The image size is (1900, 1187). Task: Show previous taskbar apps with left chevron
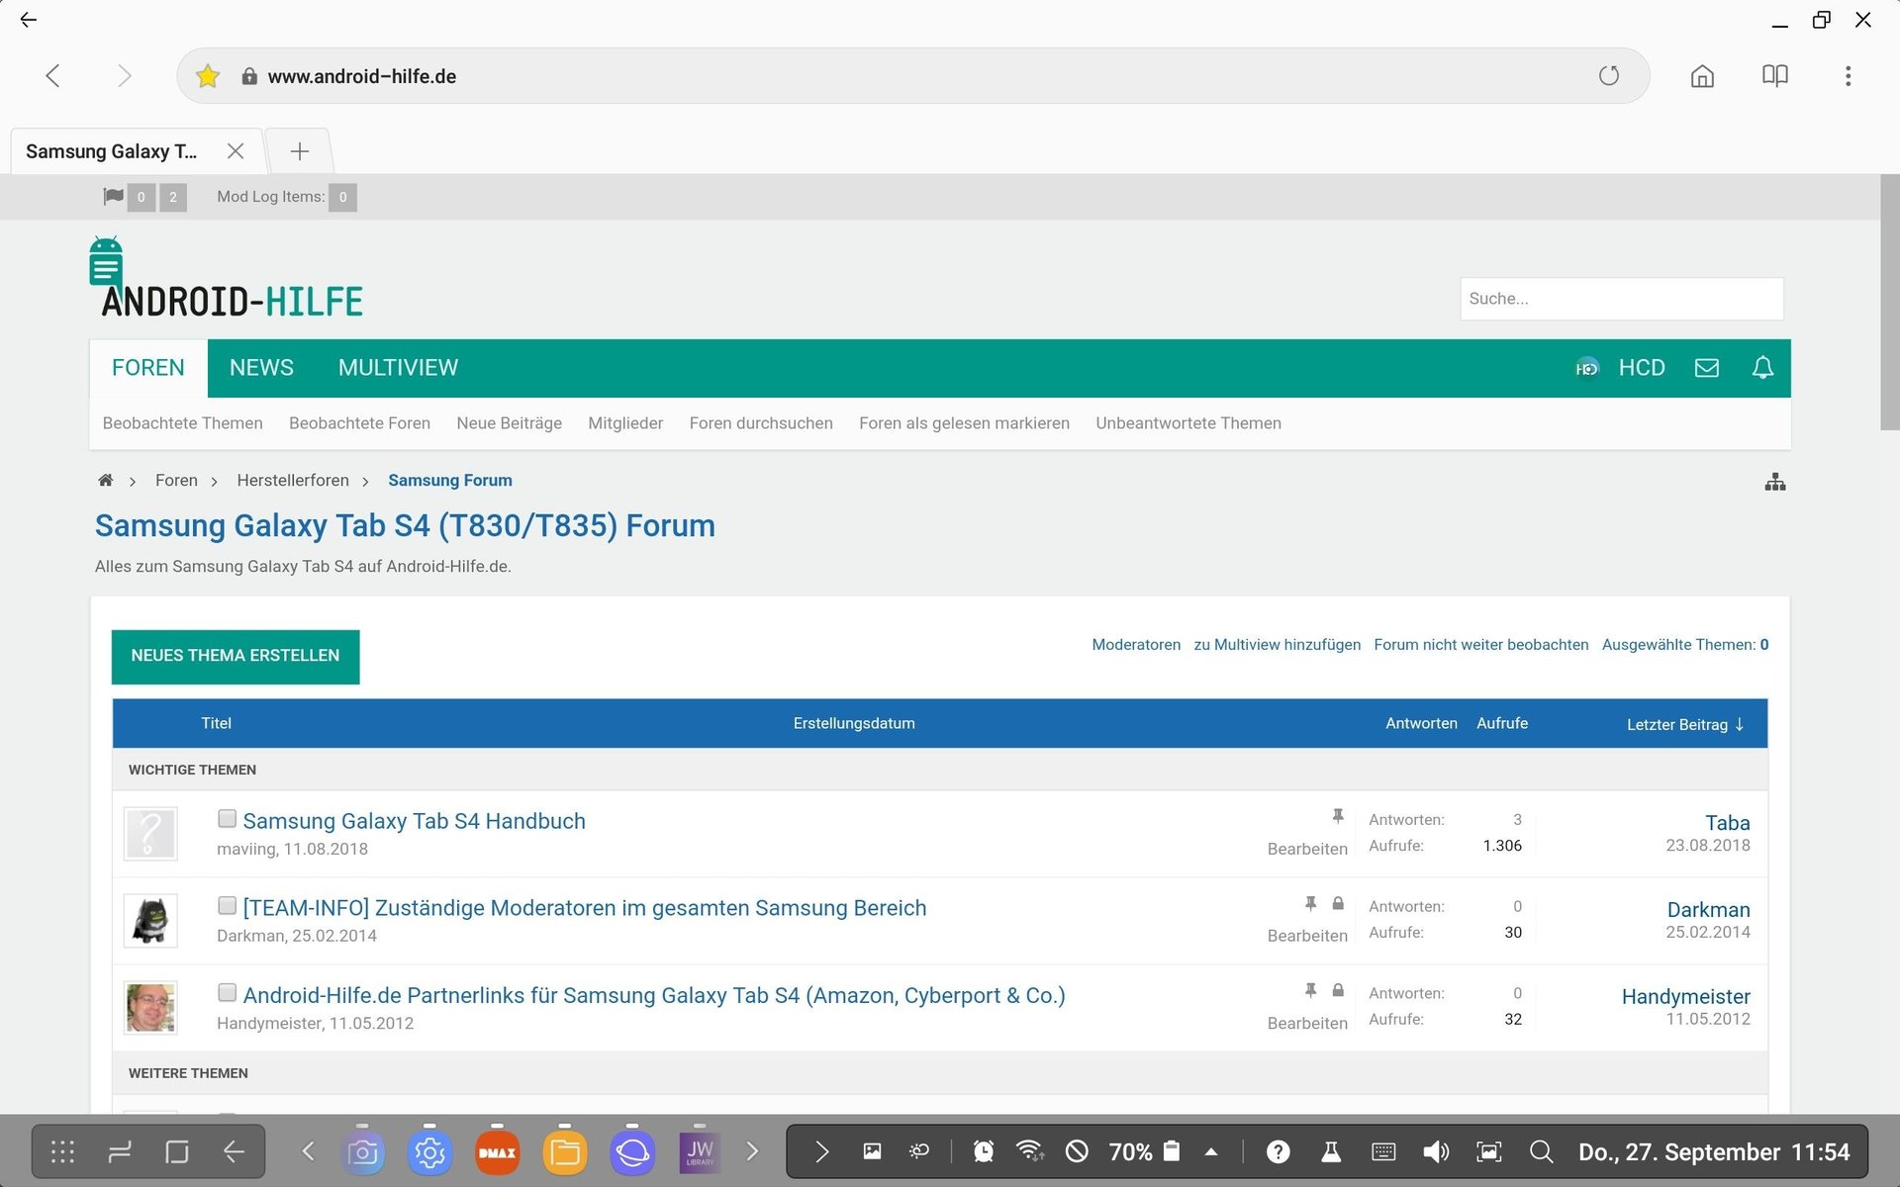pos(308,1151)
